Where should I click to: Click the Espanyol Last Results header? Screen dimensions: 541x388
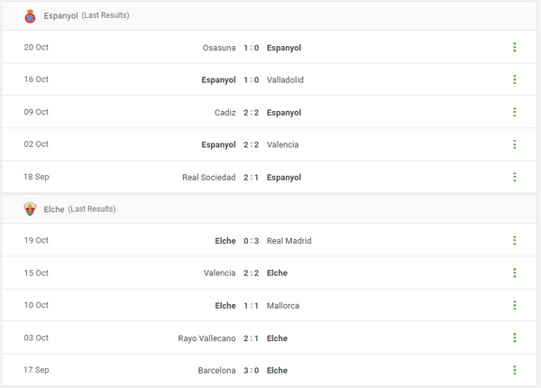click(x=87, y=15)
